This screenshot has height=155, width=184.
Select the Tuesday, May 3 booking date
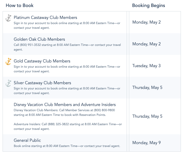pyautogui.click(x=146, y=66)
